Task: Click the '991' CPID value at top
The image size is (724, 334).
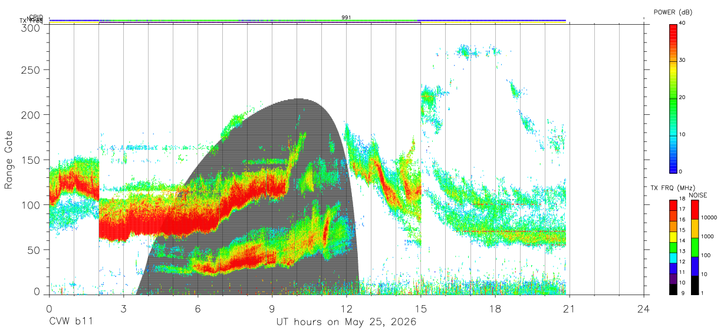Action: tap(346, 18)
